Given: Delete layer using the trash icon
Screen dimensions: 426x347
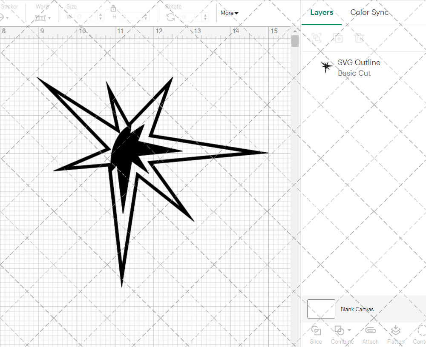Looking at the screenshot, I should [x=359, y=38].
